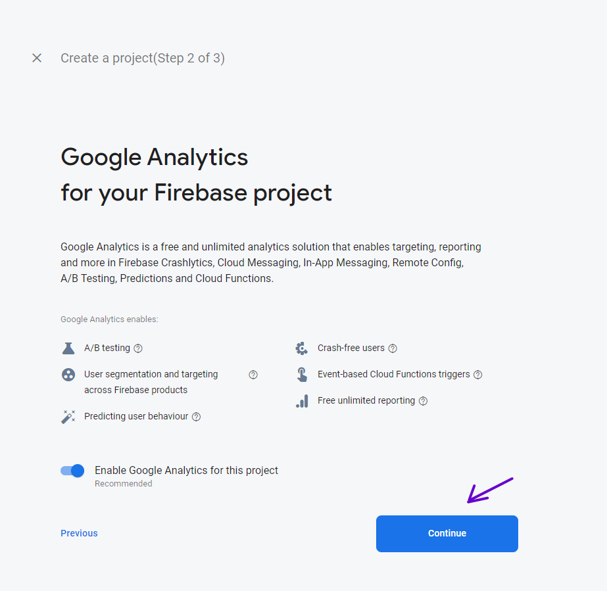Viewport: 607px width, 591px height.
Task: Click the bar chart reporting icon
Action: (x=302, y=401)
